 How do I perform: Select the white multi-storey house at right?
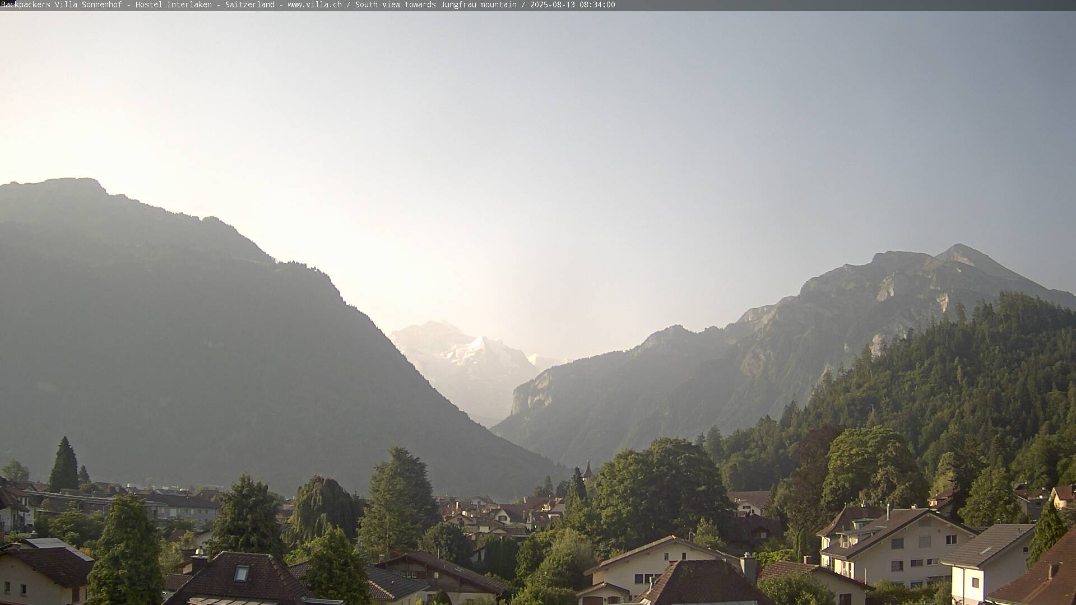[897, 546]
